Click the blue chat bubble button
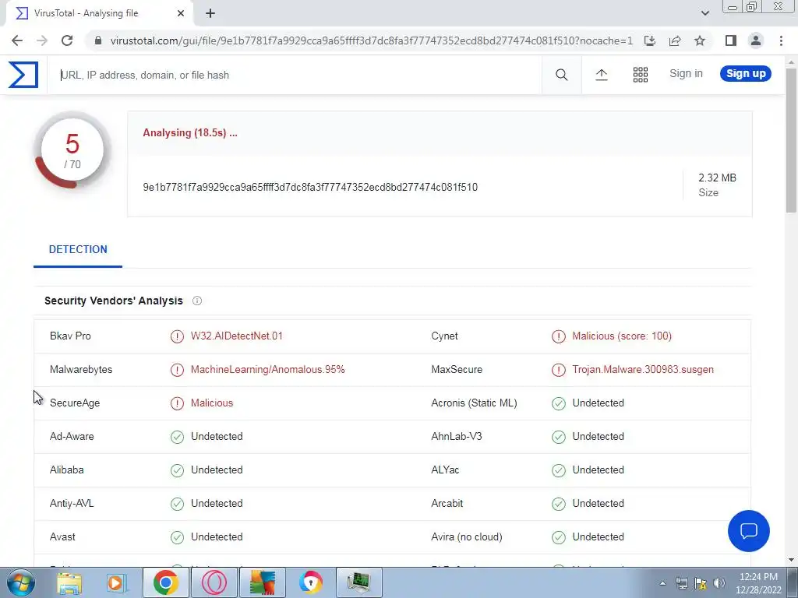This screenshot has width=798, height=598. 749,531
